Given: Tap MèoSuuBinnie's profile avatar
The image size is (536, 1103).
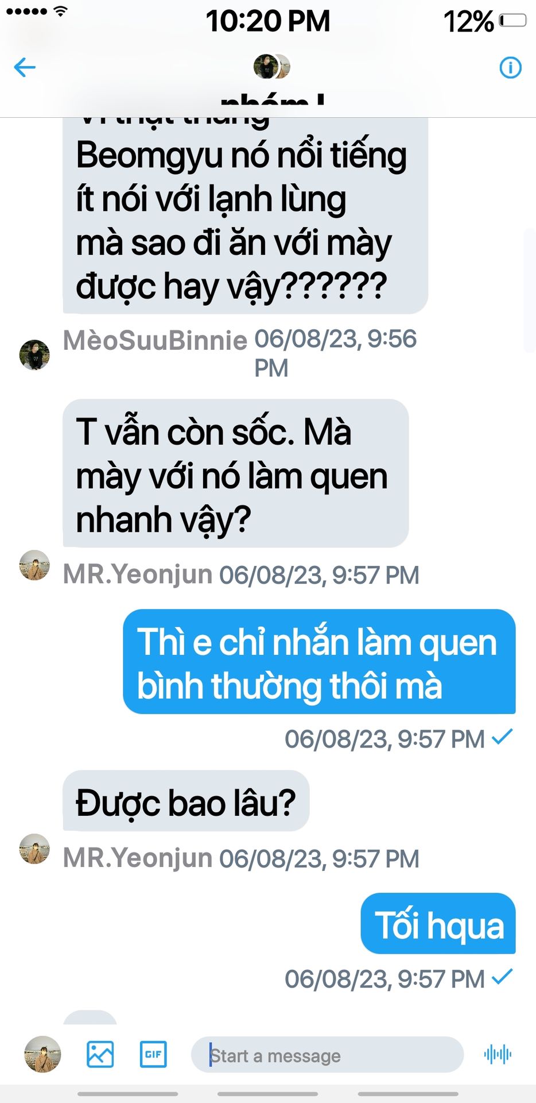Looking at the screenshot, I should point(34,354).
